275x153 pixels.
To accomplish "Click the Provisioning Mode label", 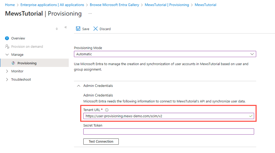I will [88, 48].
